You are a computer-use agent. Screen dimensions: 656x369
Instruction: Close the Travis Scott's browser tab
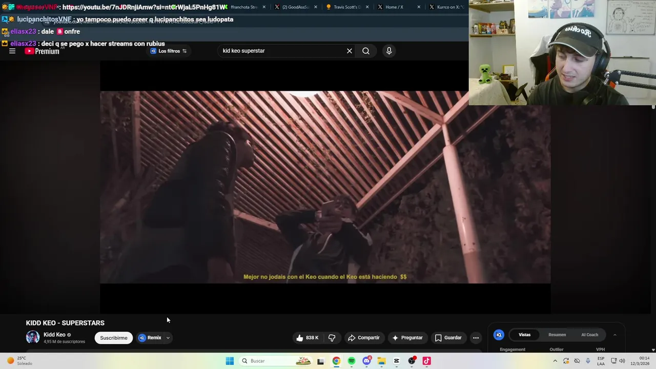point(367,7)
